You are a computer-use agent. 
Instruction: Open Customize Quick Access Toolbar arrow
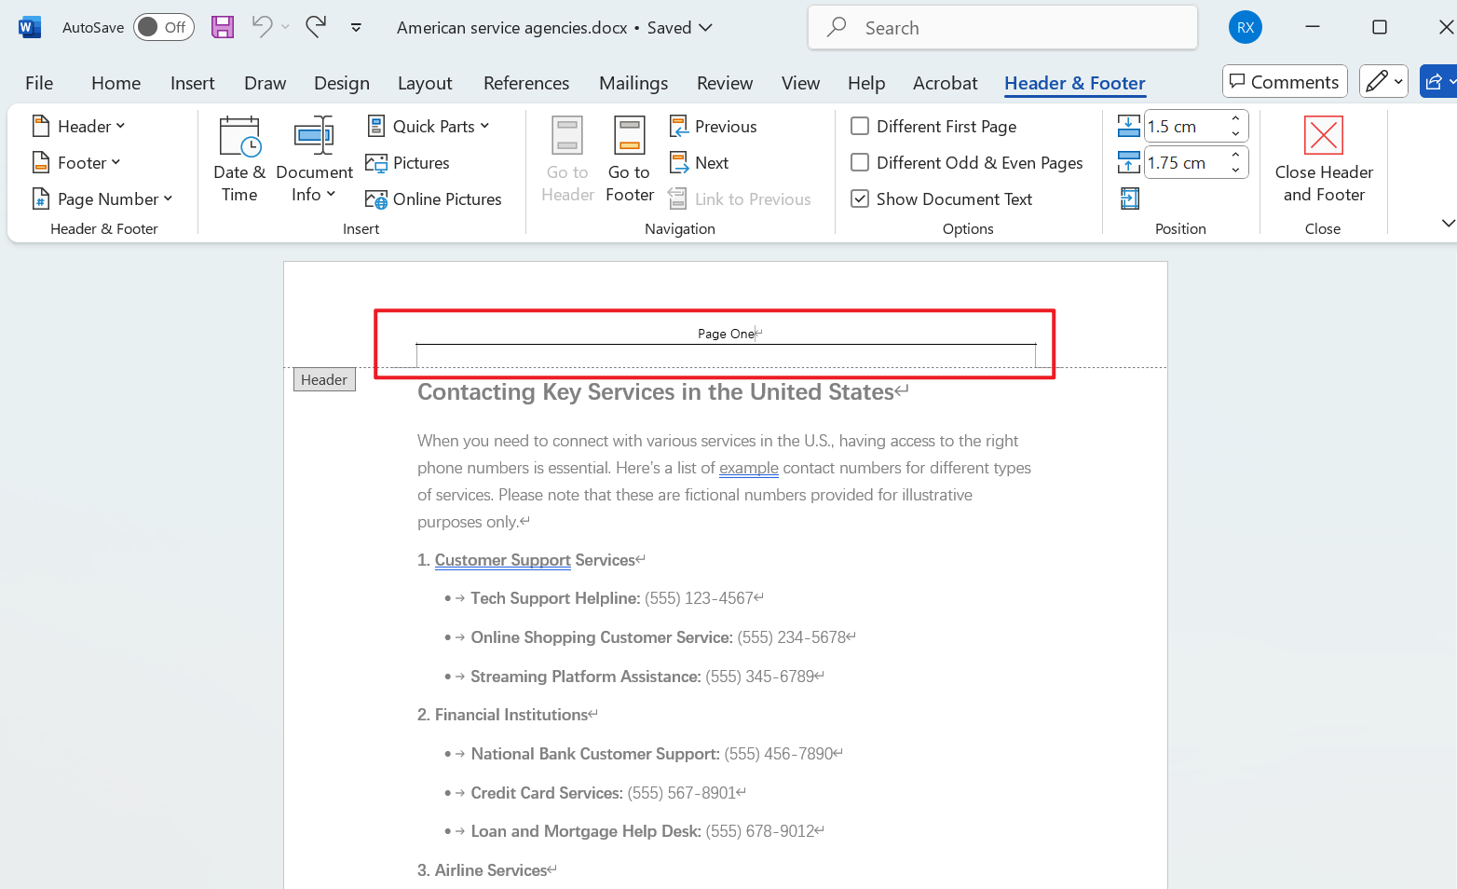pos(356,28)
